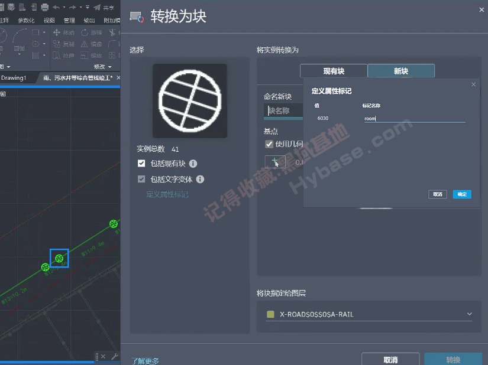Close the 雨、污水井等综合管线竣工 document tab
This screenshot has height=365, width=488.
click(x=118, y=77)
